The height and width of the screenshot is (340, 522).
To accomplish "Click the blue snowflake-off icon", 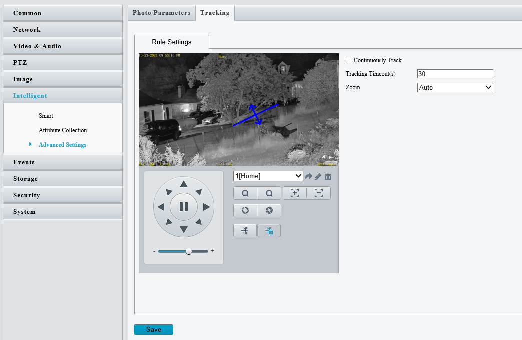I will 269,231.
